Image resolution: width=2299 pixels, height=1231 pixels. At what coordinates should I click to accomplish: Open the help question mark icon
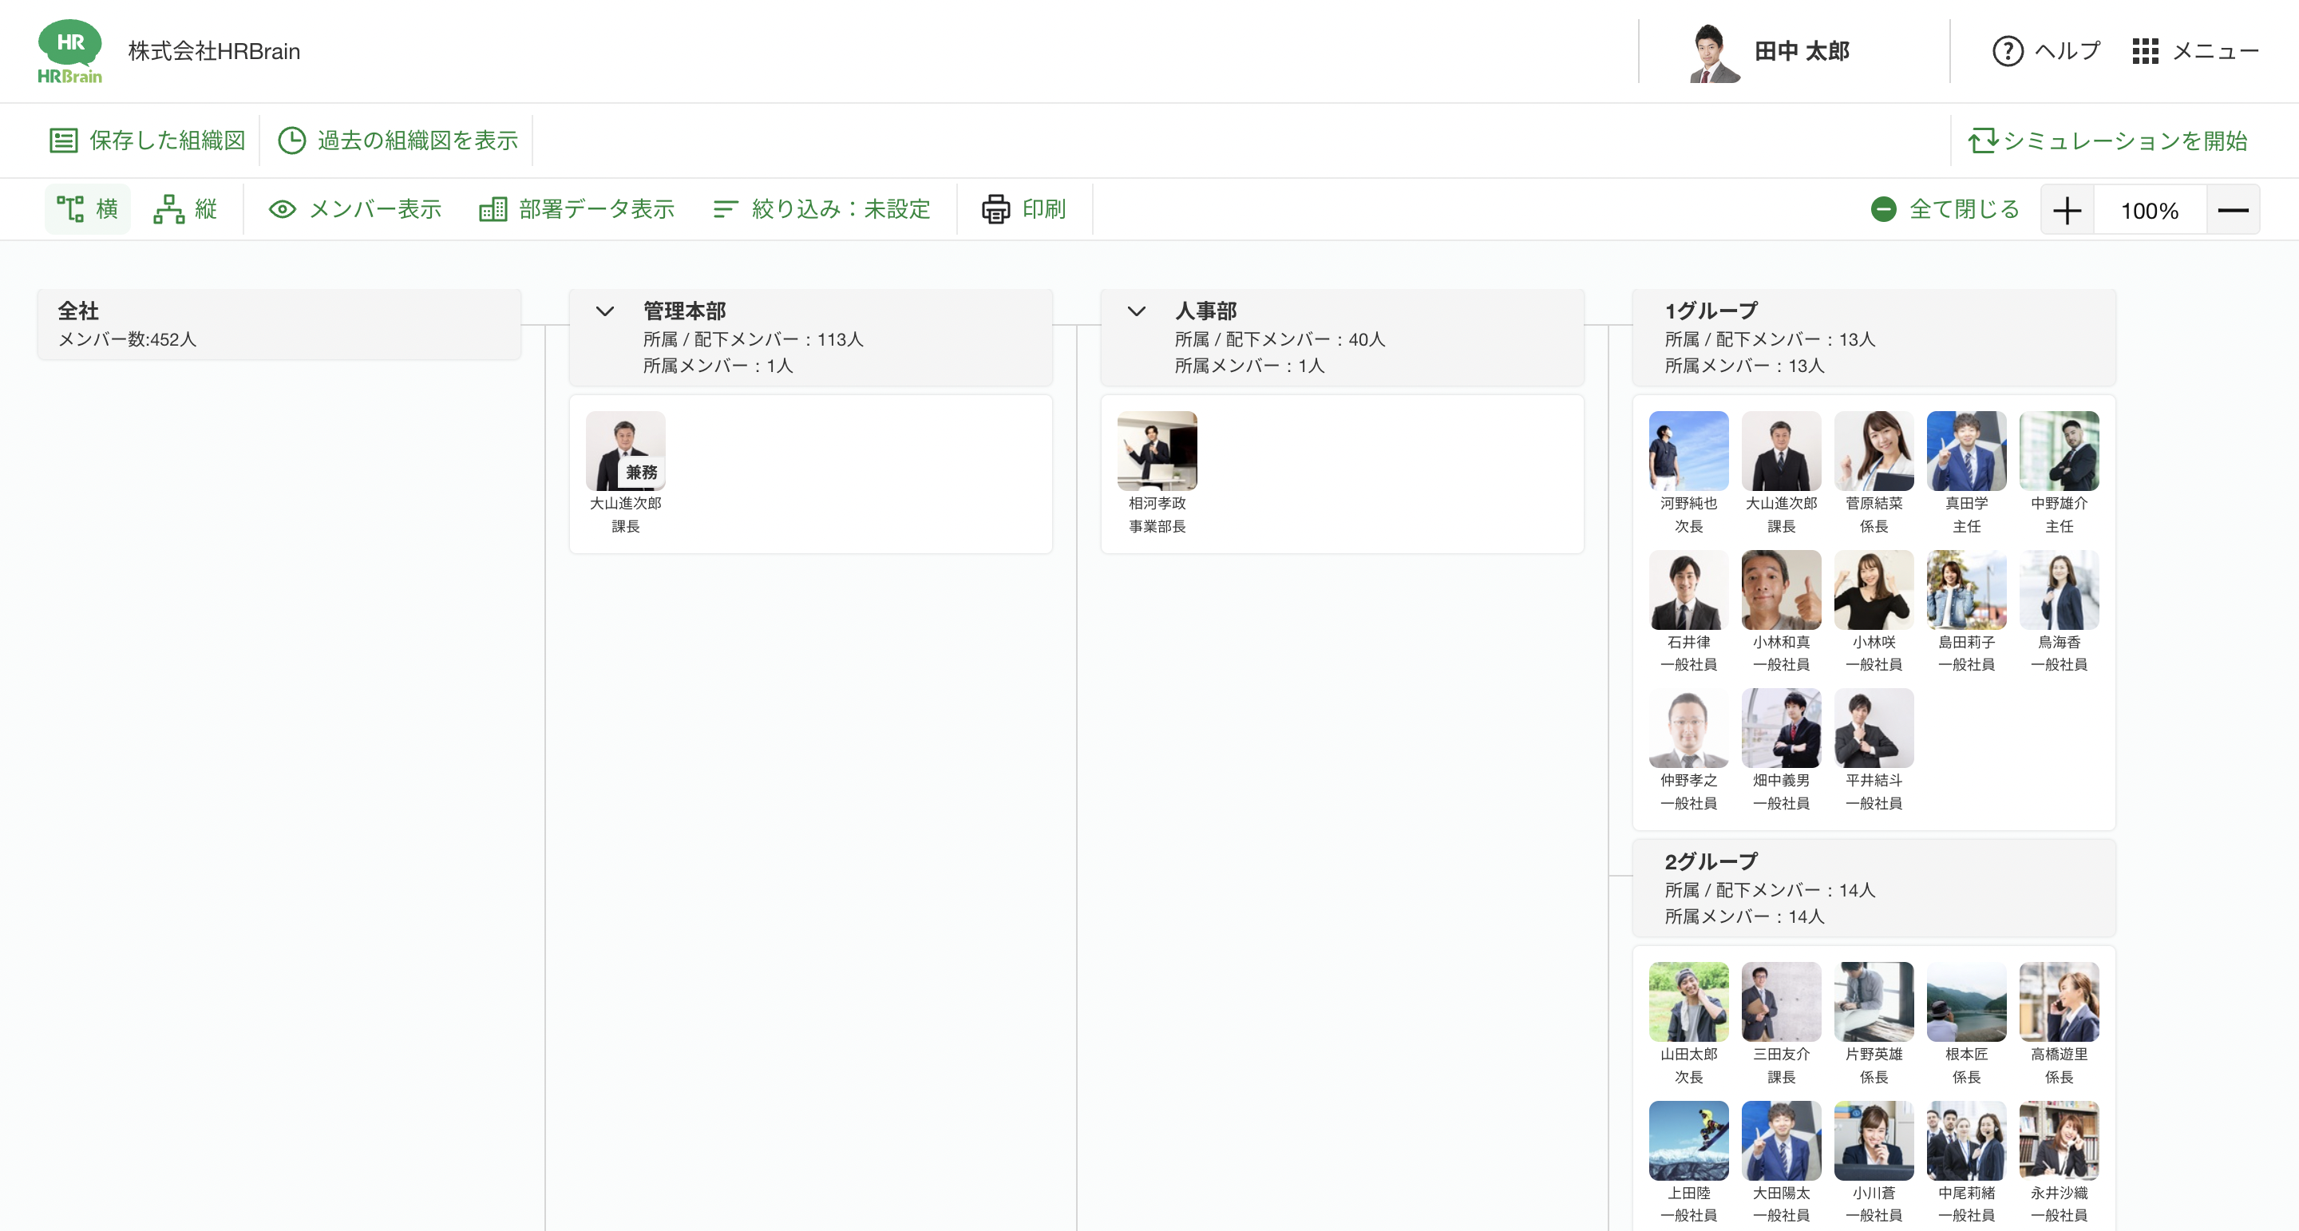coord(2007,51)
